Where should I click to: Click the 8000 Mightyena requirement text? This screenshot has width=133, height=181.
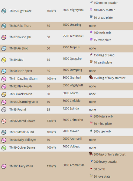tap(73, 10)
